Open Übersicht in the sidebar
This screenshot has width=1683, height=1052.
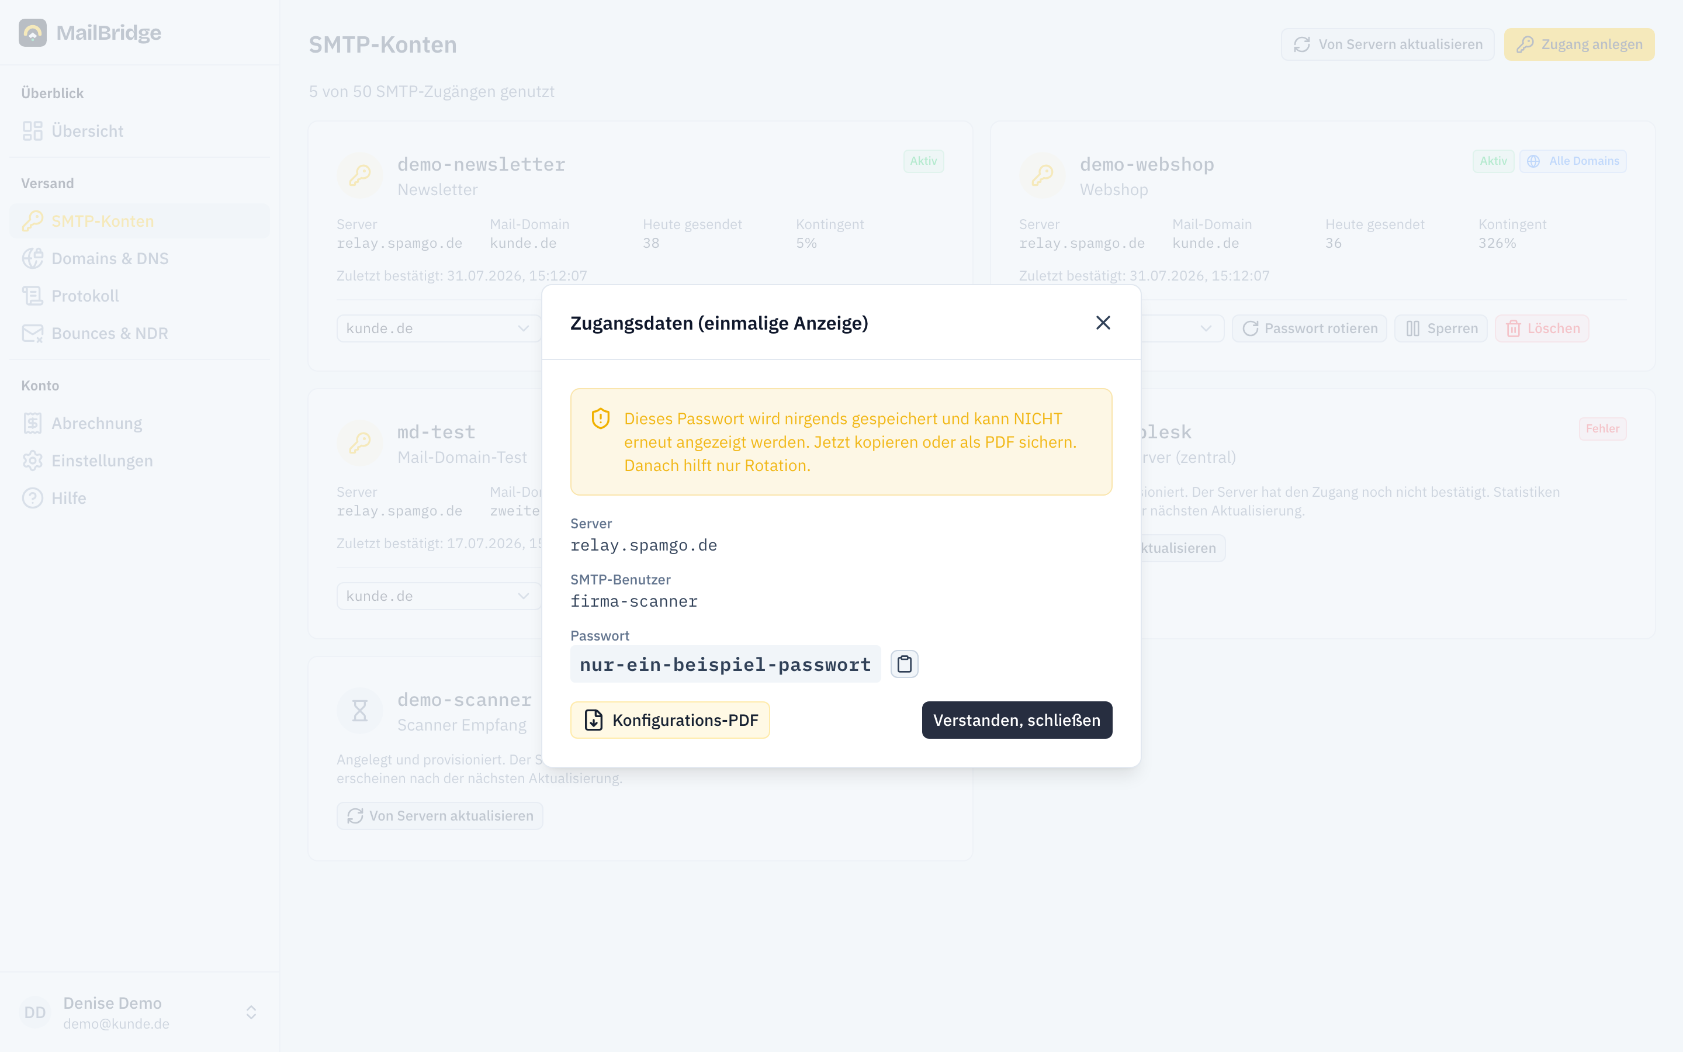point(140,131)
